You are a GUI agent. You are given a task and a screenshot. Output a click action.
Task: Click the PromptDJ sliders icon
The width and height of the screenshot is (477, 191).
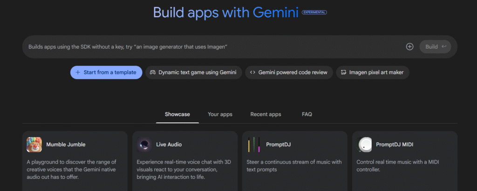(254, 145)
